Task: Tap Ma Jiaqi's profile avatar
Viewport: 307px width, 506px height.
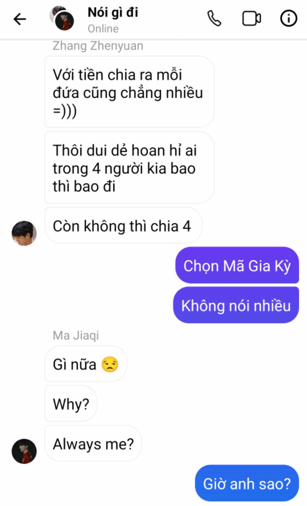Action: pyautogui.click(x=24, y=451)
